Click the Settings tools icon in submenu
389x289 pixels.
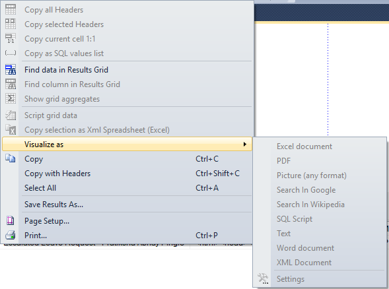(263, 278)
